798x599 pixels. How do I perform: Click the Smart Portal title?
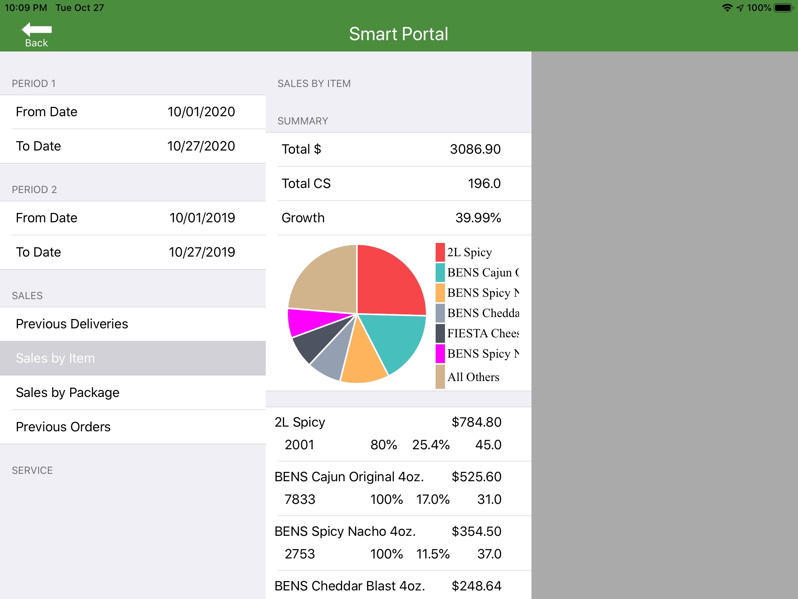(399, 34)
